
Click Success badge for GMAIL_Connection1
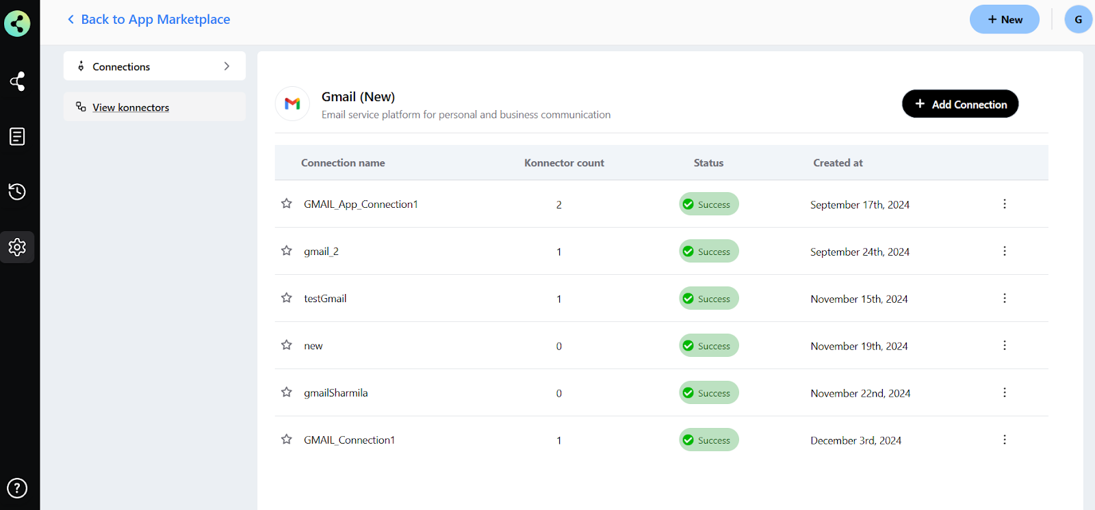click(x=709, y=440)
